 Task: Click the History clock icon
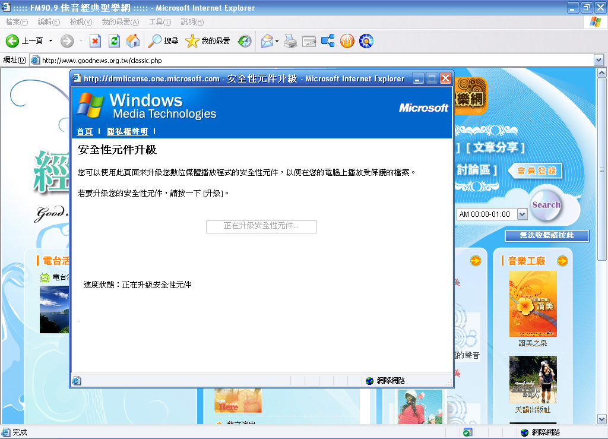pyautogui.click(x=245, y=41)
